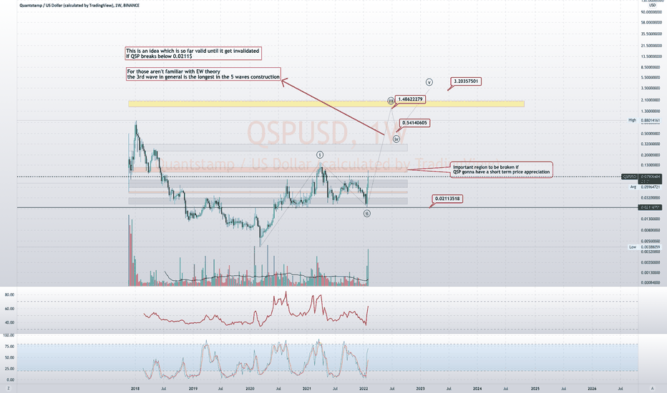Click the 3.50000000 price axis value
This screenshot has width=667, height=393.
[x=651, y=89]
